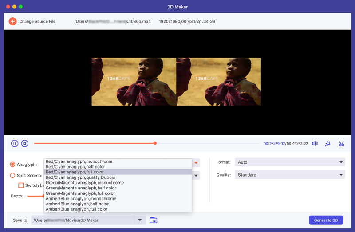Viewport: 355px width, 232px height.
Task: Click the playback progress bar handle
Action: tap(155, 143)
